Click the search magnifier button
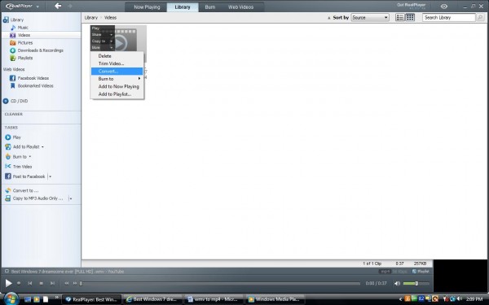This screenshot has height=305, width=489. pos(480,17)
